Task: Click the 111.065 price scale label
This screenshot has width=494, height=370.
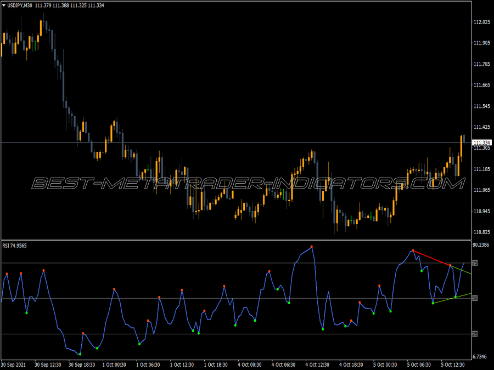Action: coord(482,190)
